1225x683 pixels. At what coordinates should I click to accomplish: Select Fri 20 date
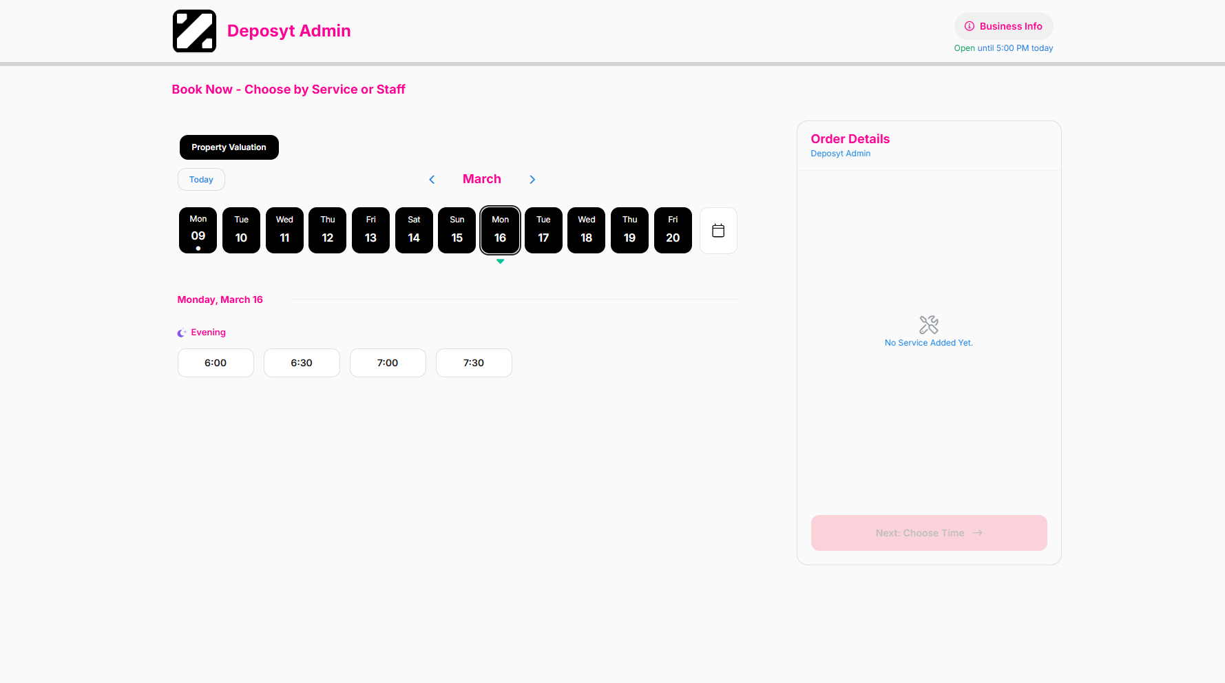673,231
